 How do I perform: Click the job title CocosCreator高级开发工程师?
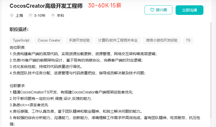(46, 6)
